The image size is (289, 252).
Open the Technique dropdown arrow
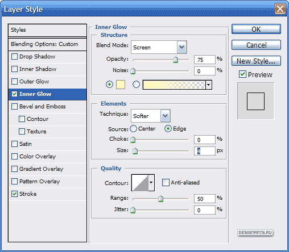tap(166, 116)
